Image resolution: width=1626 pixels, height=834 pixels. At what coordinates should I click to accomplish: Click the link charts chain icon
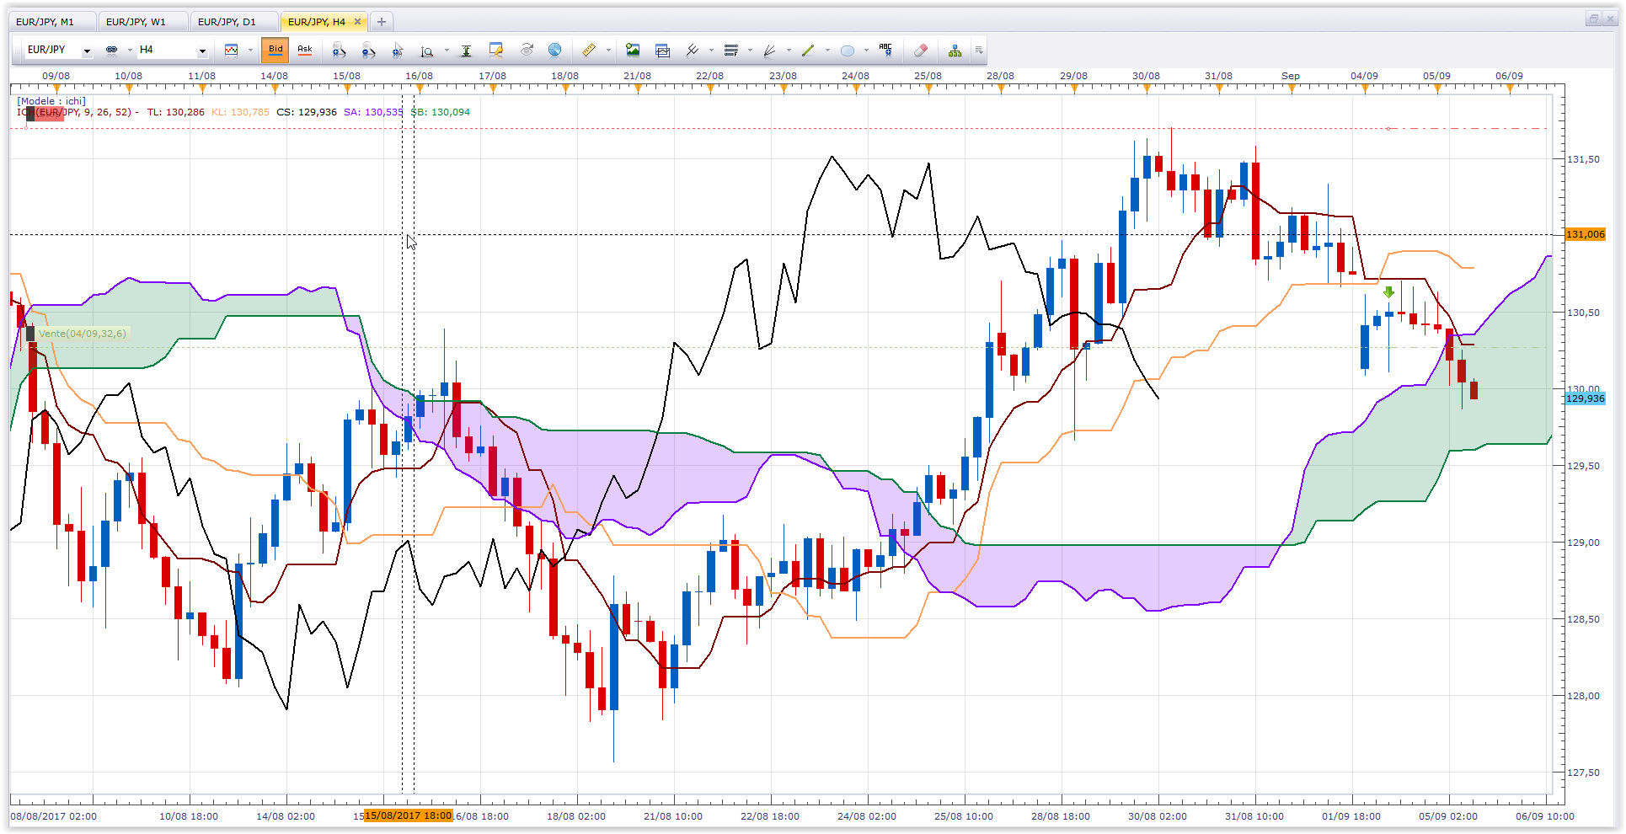pos(111,51)
